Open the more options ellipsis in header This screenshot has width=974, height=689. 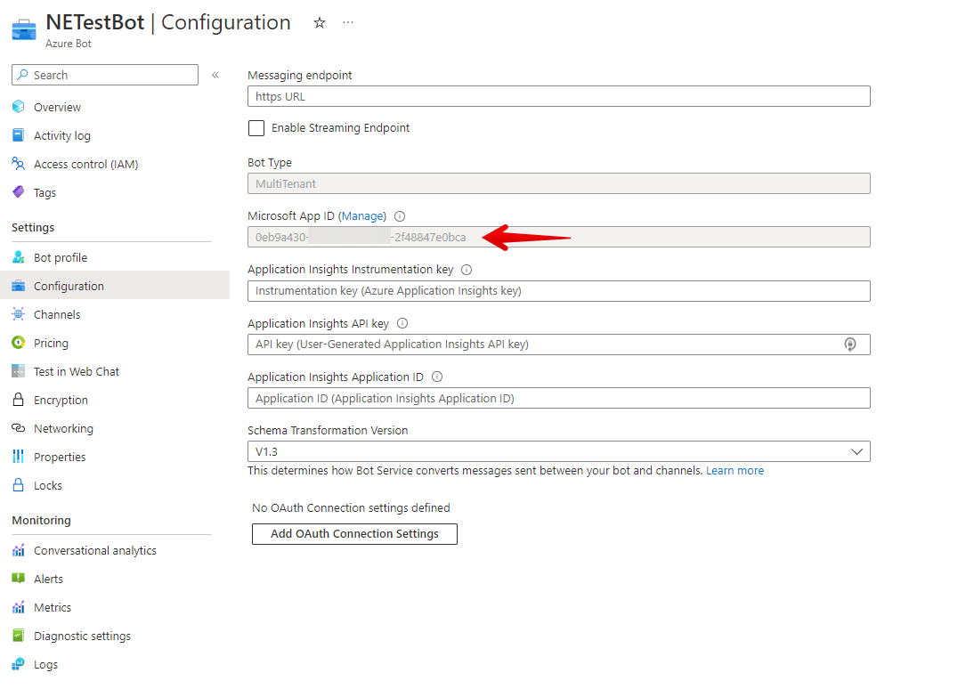pos(348,22)
